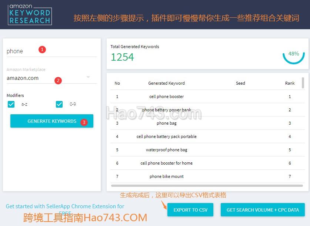
Task: Sort by the No column header
Action: [x=117, y=83]
